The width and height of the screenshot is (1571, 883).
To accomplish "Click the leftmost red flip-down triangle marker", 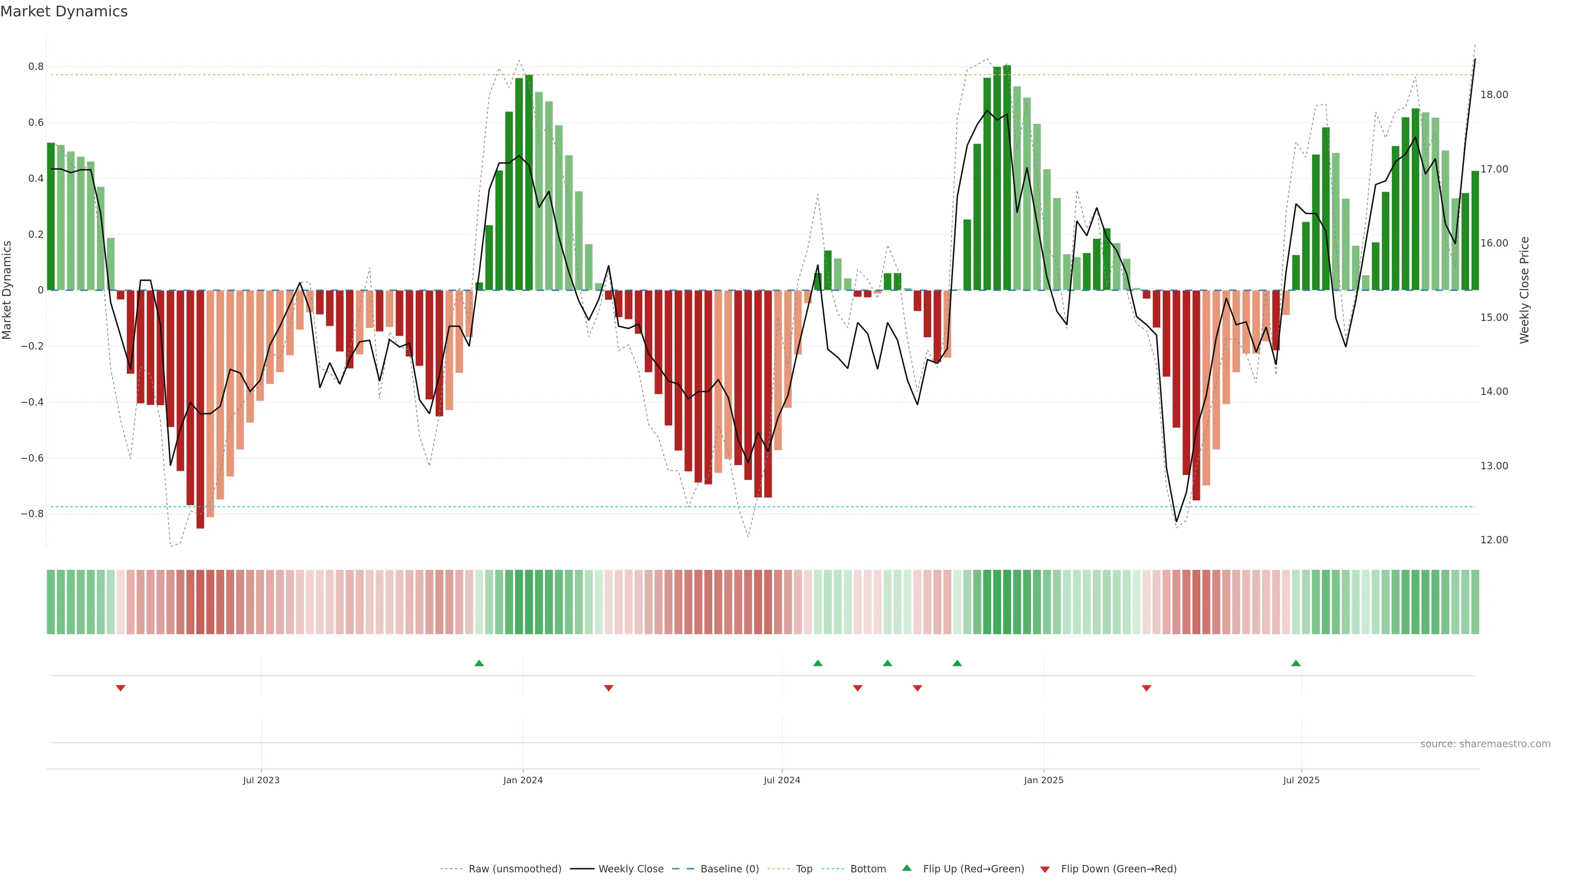I will click(120, 688).
